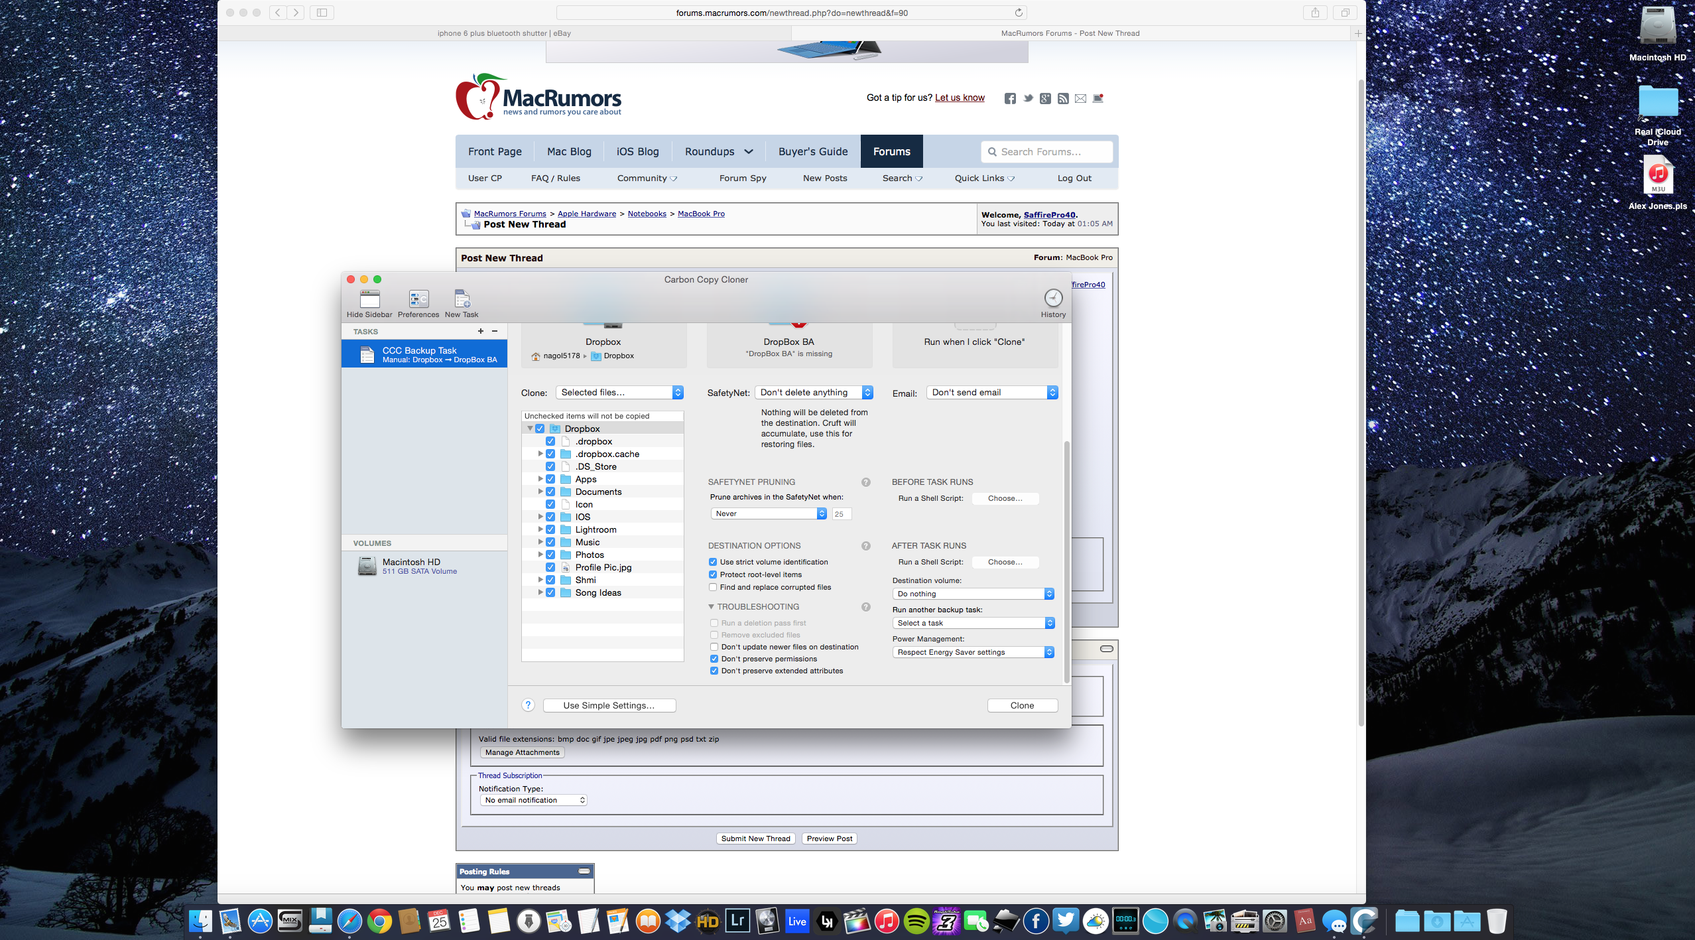Image resolution: width=1695 pixels, height=940 pixels.
Task: Open the Power Management dropdown
Action: (x=973, y=652)
